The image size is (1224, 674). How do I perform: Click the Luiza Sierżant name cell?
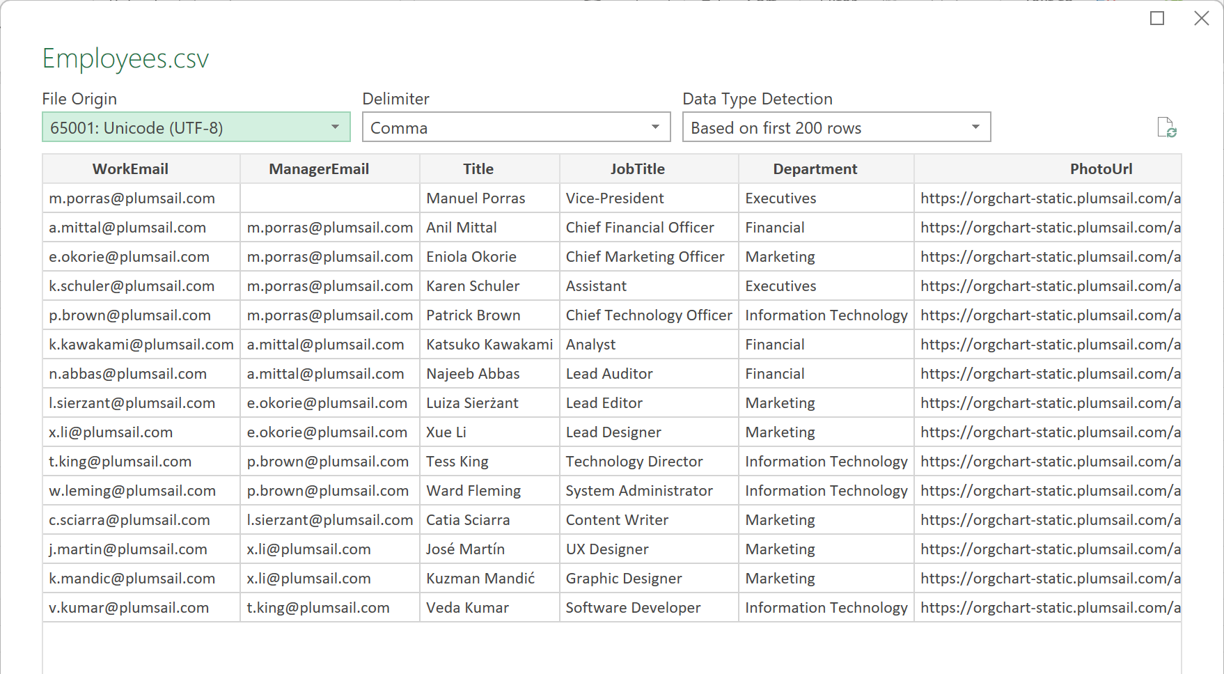point(490,403)
